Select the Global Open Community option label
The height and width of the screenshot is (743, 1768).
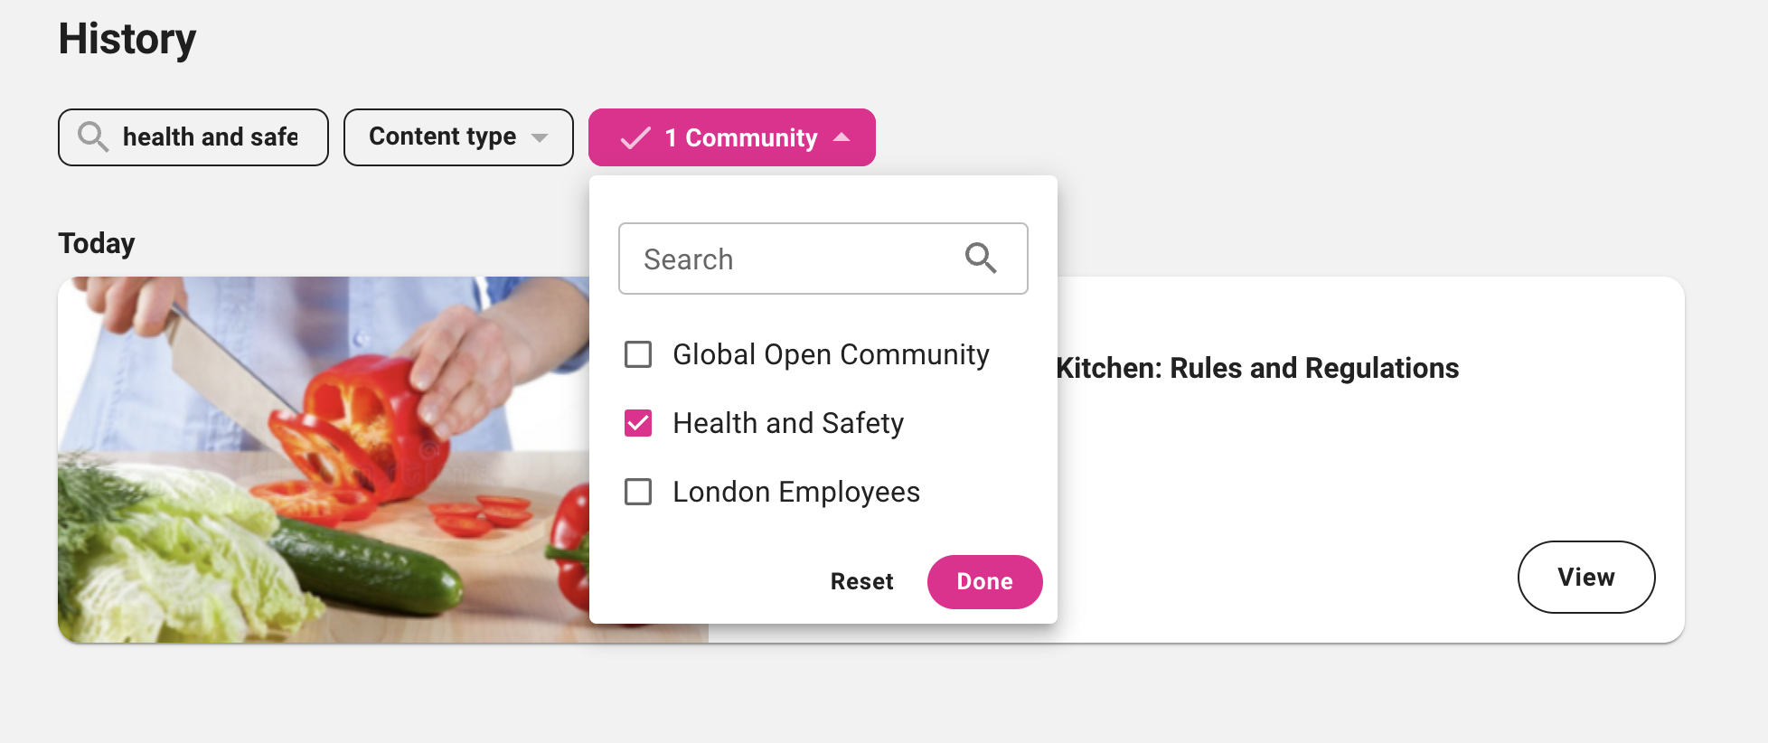(x=831, y=354)
